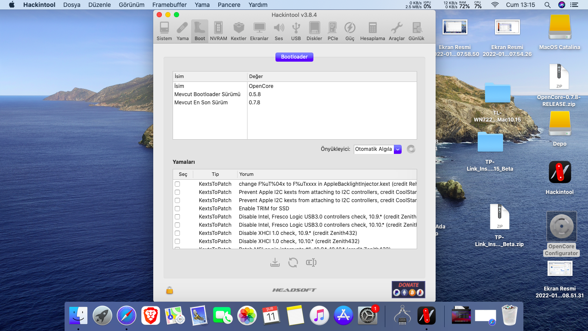Enable Disable XHCI 1.0 check 10.9 patch
Viewport: 588px width, 331px height.
pos(177,233)
